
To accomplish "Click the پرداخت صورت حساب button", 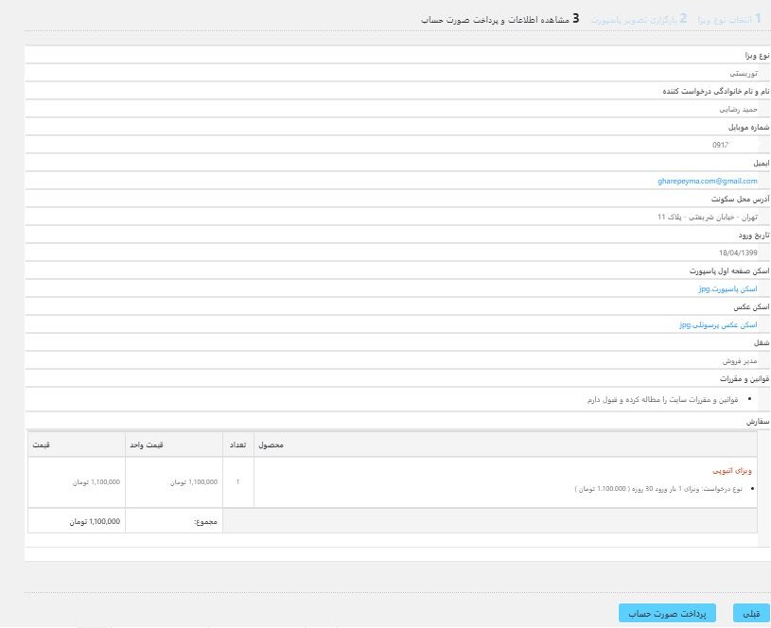I will click(x=667, y=613).
